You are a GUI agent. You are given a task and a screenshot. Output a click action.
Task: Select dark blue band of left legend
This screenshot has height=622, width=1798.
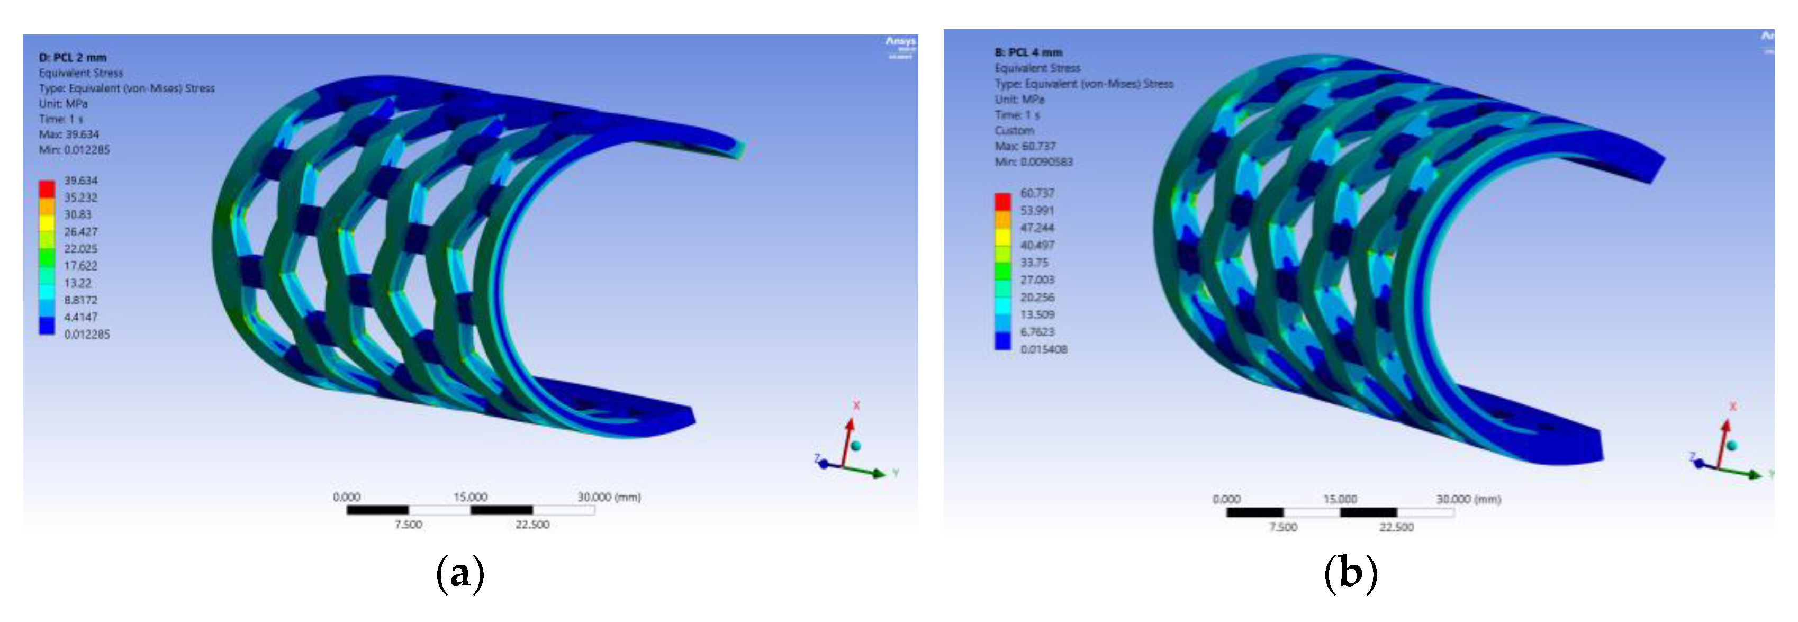pyautogui.click(x=47, y=326)
